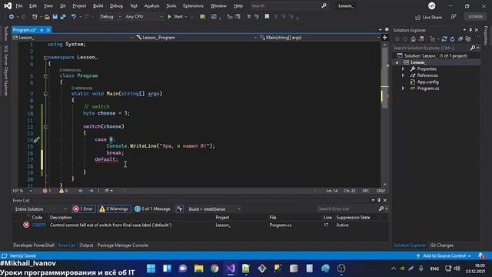Image resolution: width=492 pixels, height=277 pixels.
Task: Switch to Package Manager Console tab
Action: (123, 245)
